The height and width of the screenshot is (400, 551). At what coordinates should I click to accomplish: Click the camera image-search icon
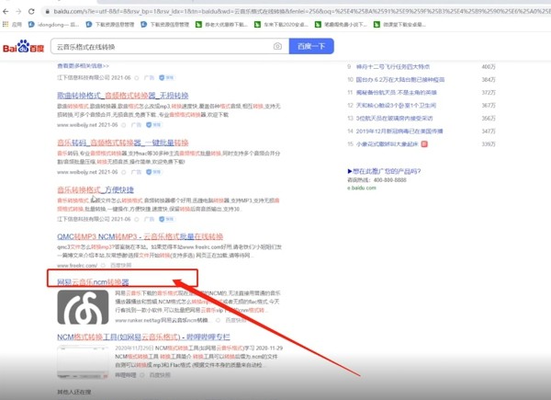(x=277, y=46)
